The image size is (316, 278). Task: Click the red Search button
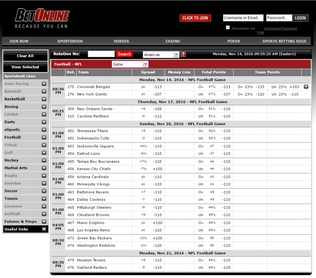[124, 54]
